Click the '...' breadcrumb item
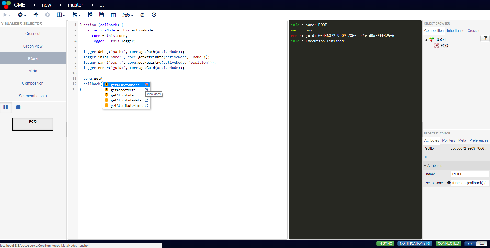 102,5
